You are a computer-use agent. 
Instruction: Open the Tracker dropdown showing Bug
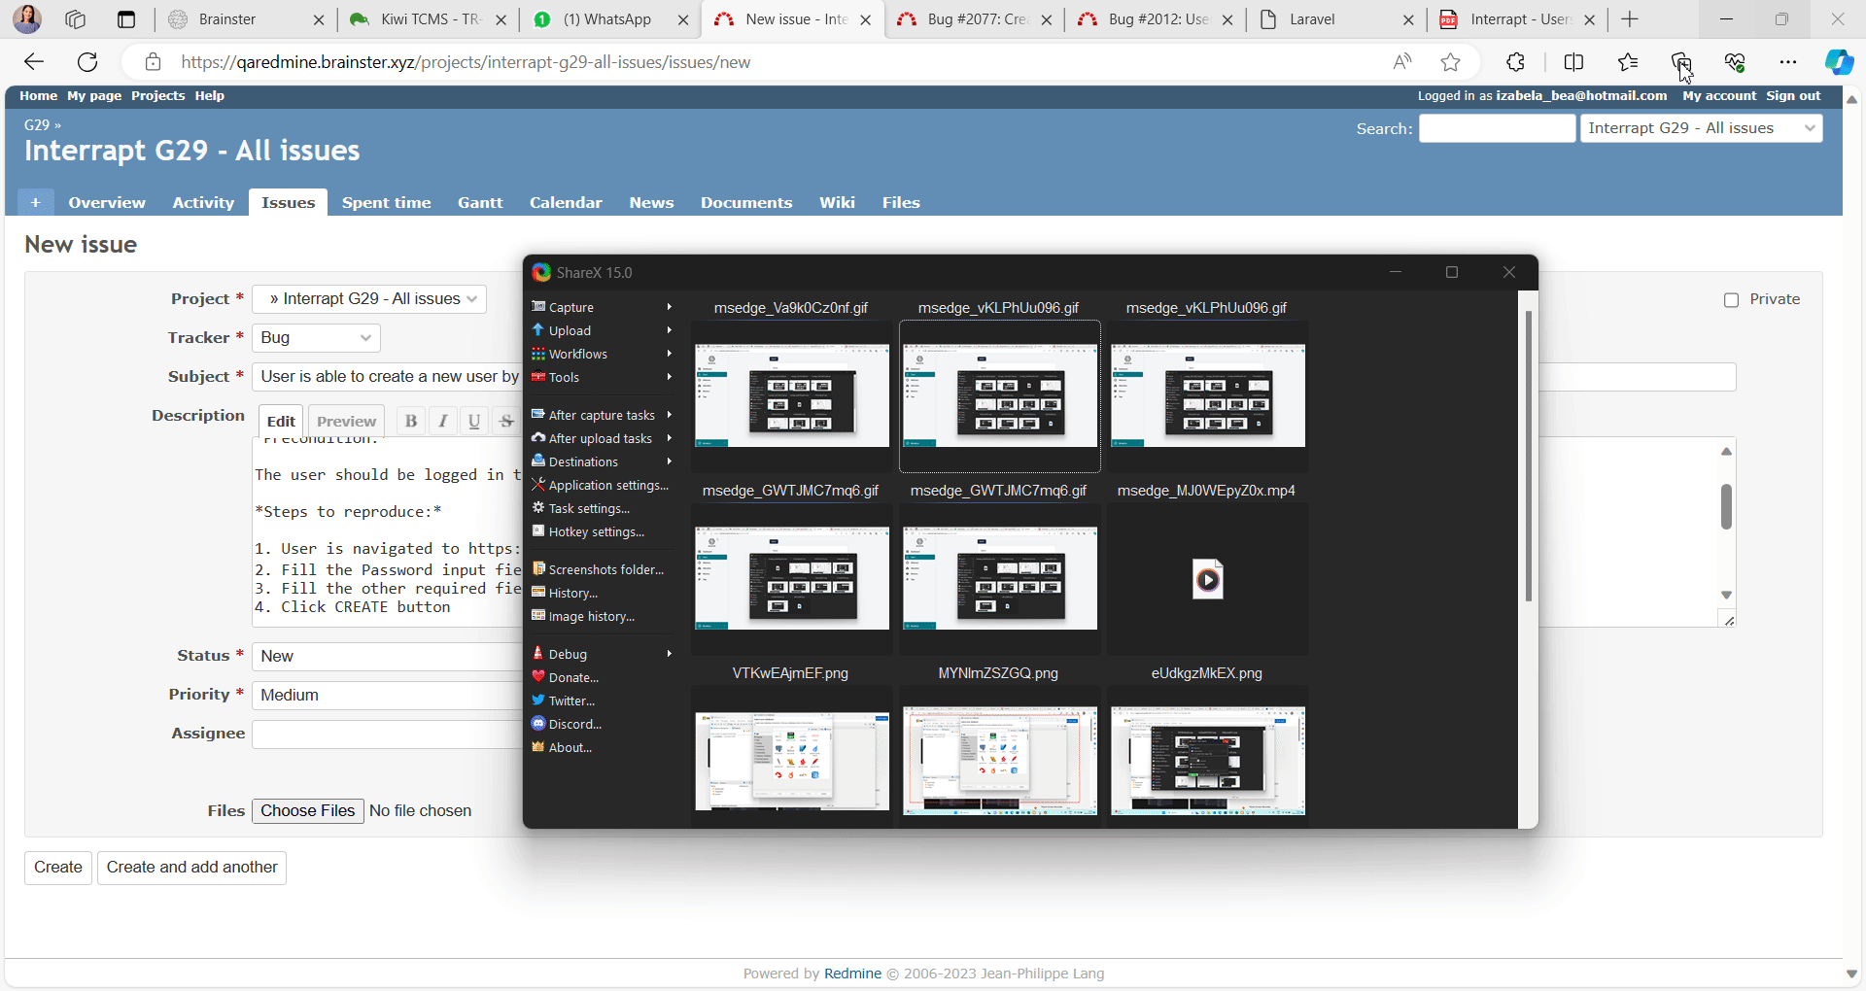click(x=316, y=338)
